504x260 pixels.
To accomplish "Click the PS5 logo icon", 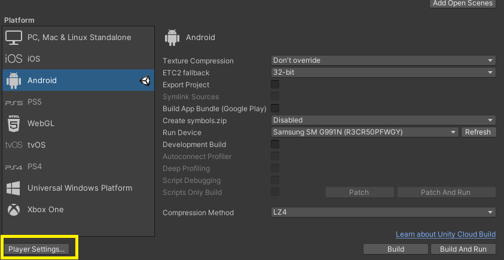I will pos(14,103).
